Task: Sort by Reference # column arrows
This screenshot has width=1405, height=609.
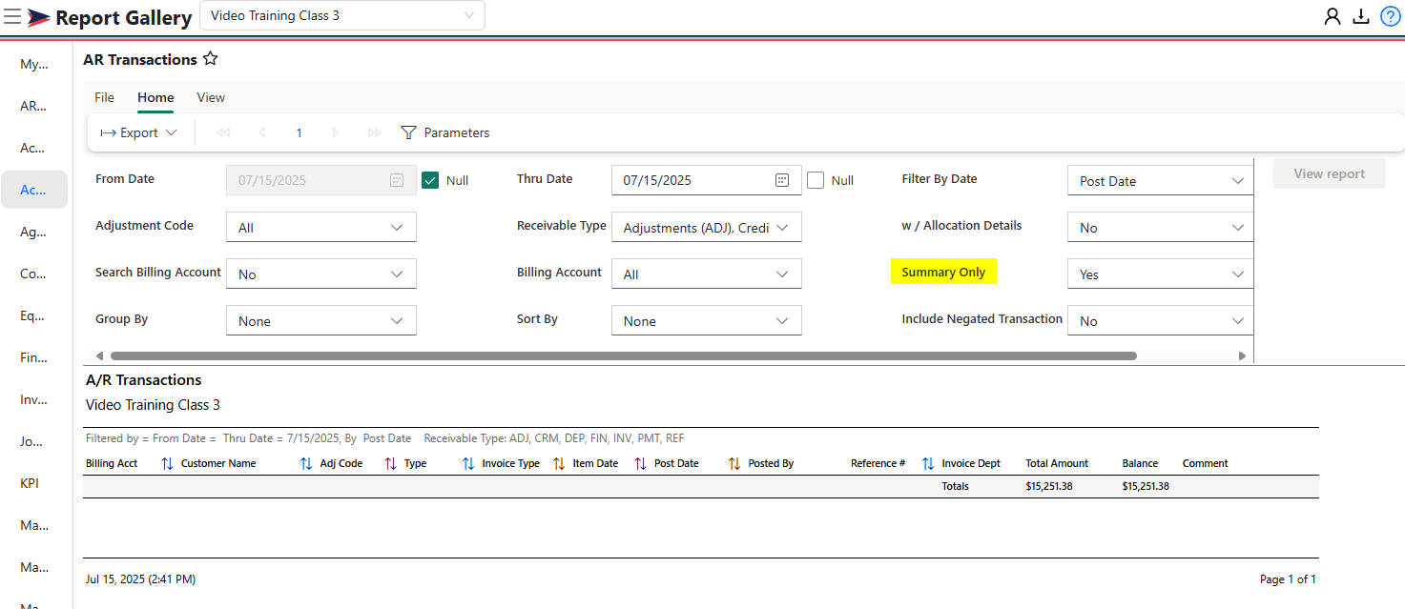Action: coord(928,463)
